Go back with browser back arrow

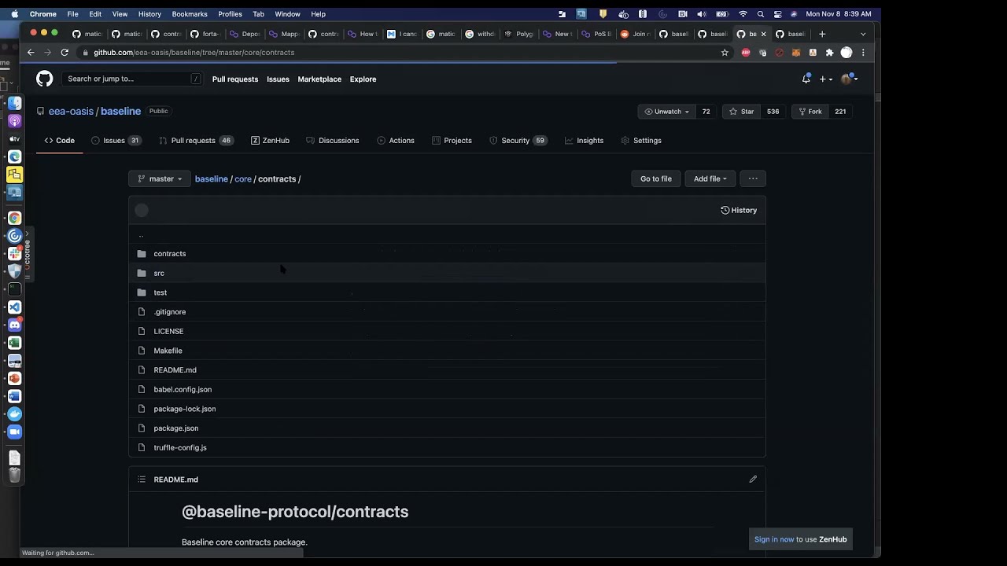point(31,53)
